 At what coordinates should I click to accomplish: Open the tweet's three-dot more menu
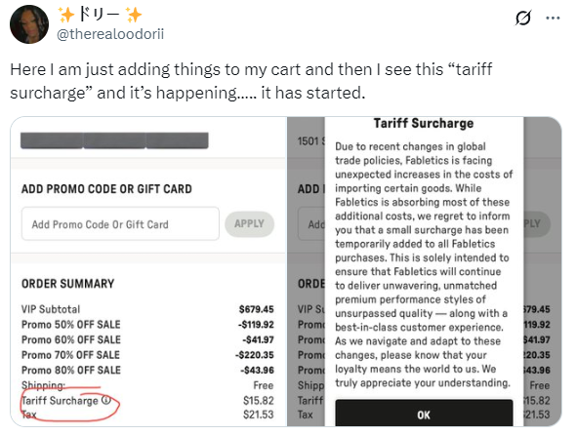pyautogui.click(x=553, y=18)
